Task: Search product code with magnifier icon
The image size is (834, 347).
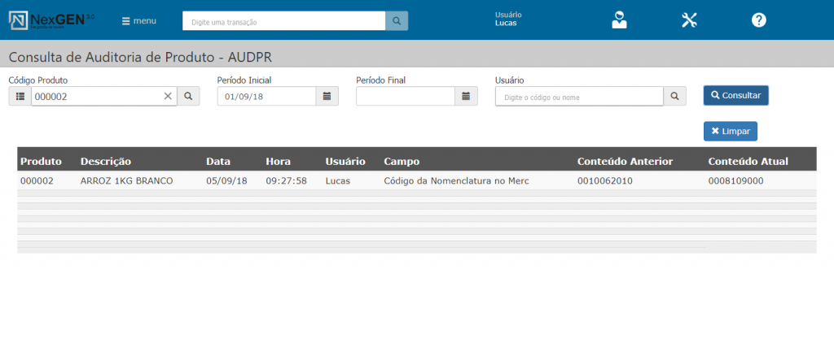Action: click(188, 97)
